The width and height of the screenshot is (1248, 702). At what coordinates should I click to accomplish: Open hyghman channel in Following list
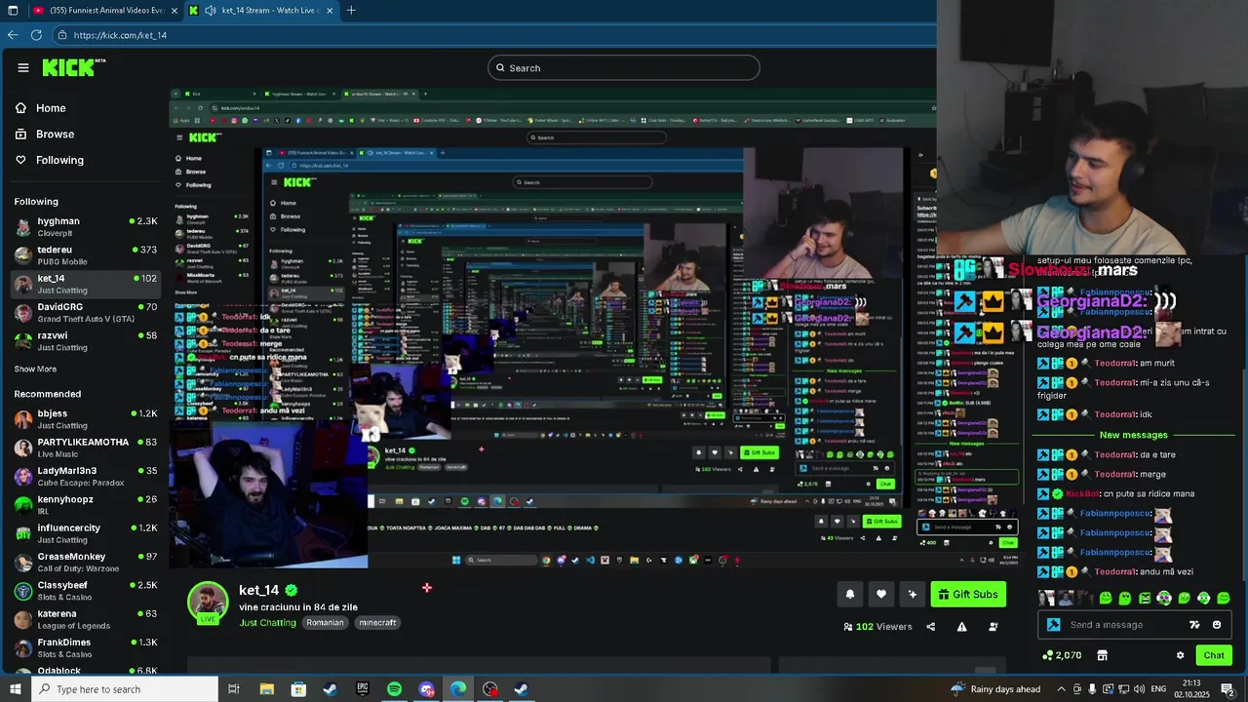coord(85,227)
